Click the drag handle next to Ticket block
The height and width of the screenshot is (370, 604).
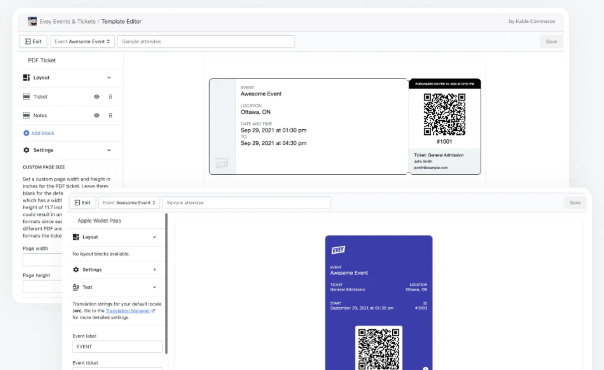(111, 97)
